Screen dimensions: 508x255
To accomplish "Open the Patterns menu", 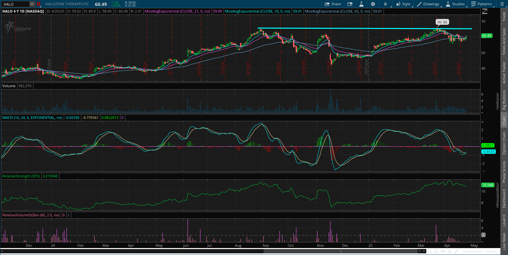I will [x=482, y=4].
